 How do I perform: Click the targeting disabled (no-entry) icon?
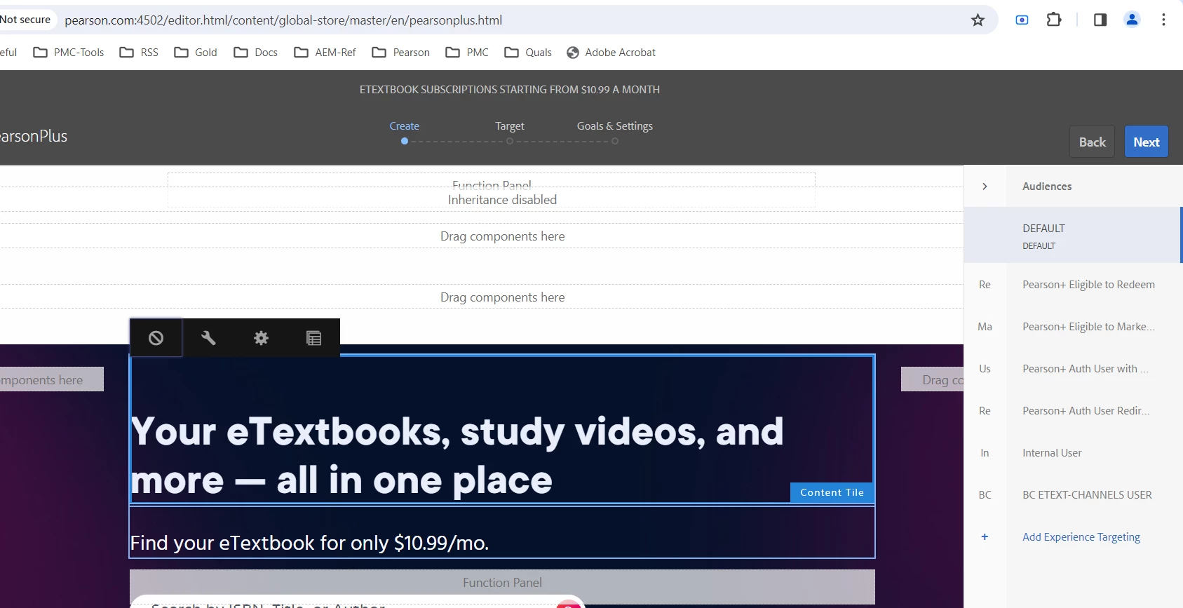point(156,338)
